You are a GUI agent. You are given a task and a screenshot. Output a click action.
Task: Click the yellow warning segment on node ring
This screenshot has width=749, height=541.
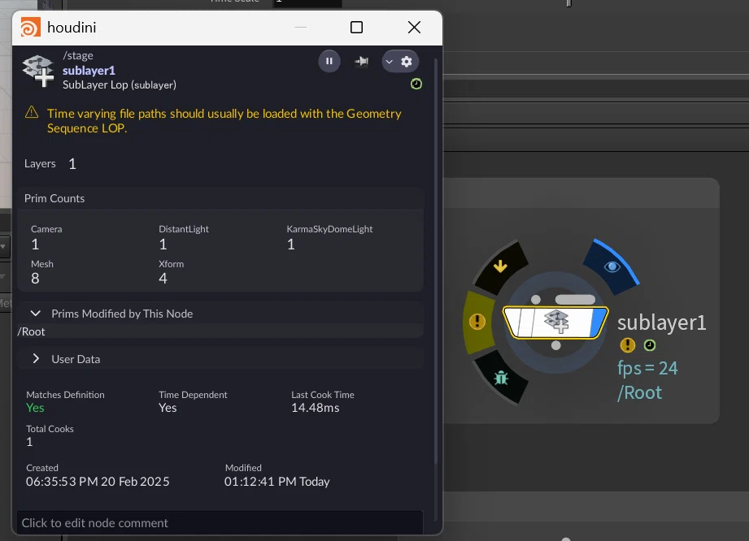tap(478, 322)
